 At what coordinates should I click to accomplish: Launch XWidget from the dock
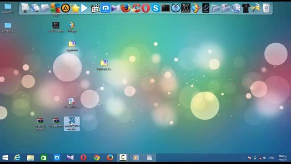point(196,8)
